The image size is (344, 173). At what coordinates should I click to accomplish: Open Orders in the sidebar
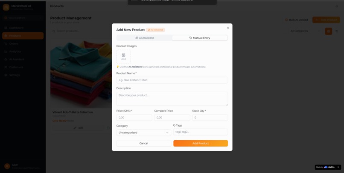pyautogui.click(x=23, y=44)
